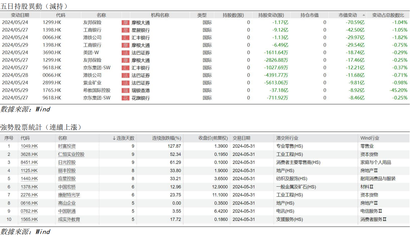
Task: Open the 日光控股 stock name link
Action: point(67,162)
